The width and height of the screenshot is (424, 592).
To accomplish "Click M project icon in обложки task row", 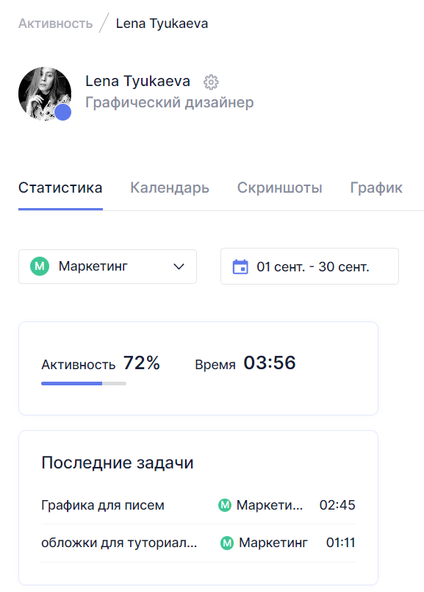I will point(227,543).
